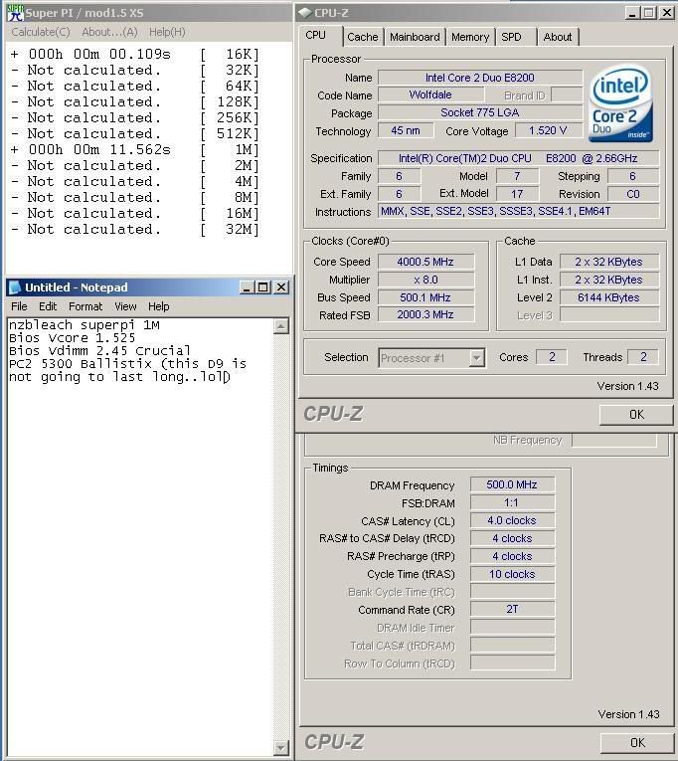The image size is (678, 761).
Task: Click the Level 2 cache value 6144 KBytes
Action: 608,297
